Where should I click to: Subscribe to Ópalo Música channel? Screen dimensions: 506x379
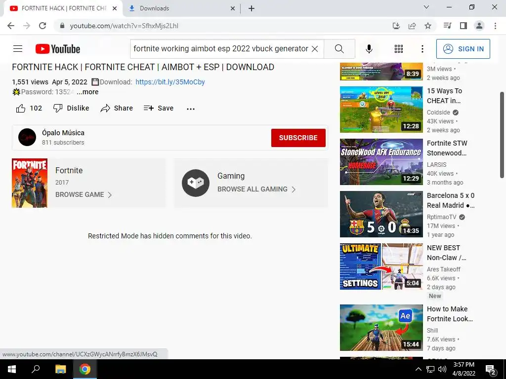[298, 138]
